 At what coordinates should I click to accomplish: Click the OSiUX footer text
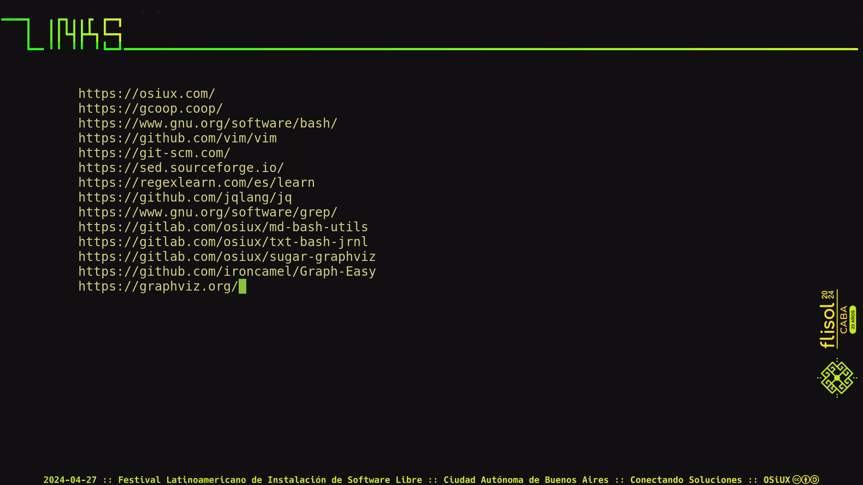click(x=777, y=480)
